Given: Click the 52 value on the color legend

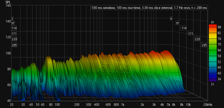Looking at the screenshot, I should pyautogui.click(x=219, y=62).
